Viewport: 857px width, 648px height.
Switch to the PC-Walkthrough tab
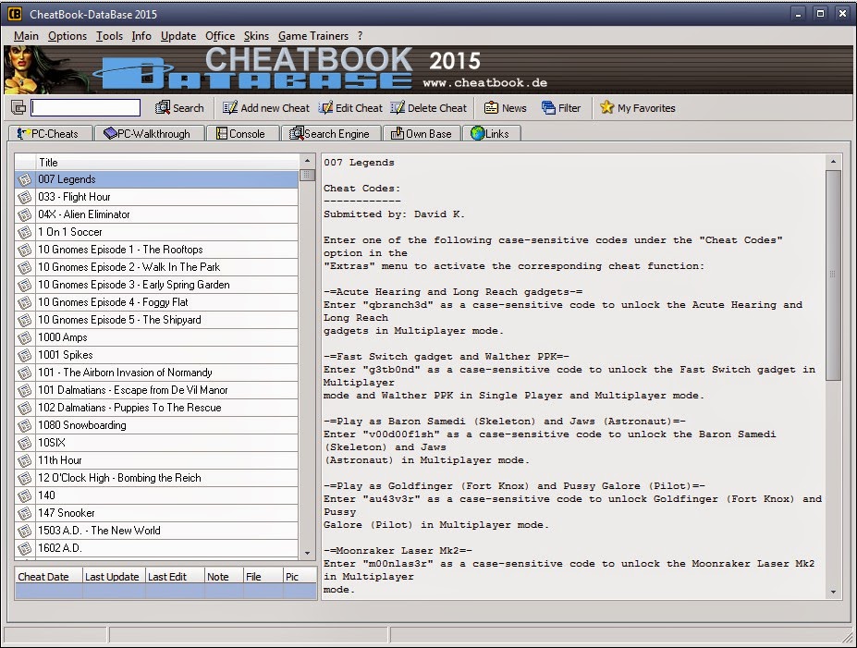click(x=152, y=132)
